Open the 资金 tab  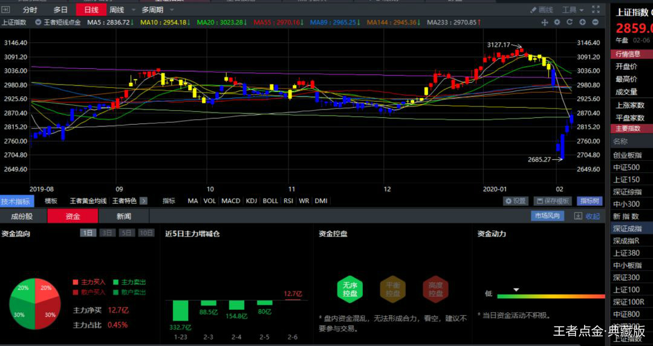73,216
